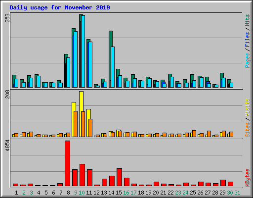The width and height of the screenshot is (253, 198).
Task: Click the 4854 axis maximum label
Action: click(7, 146)
